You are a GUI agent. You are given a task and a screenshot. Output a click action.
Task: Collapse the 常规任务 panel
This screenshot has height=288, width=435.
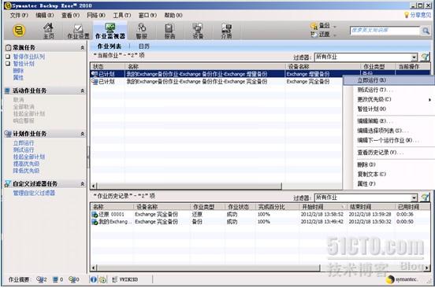coord(83,48)
